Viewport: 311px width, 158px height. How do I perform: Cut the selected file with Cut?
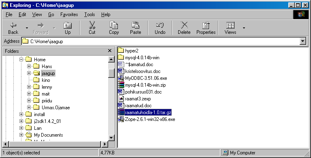[x=92, y=28]
